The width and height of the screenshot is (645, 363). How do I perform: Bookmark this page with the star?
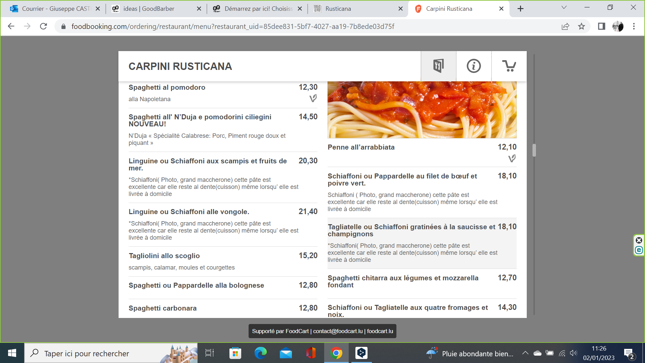point(582,26)
